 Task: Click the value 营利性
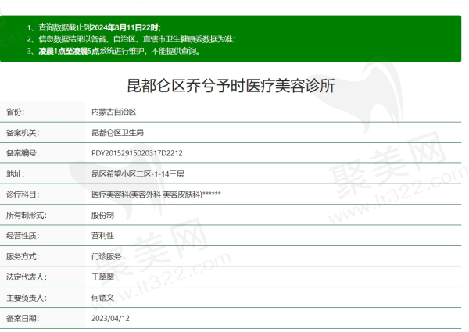point(102,236)
